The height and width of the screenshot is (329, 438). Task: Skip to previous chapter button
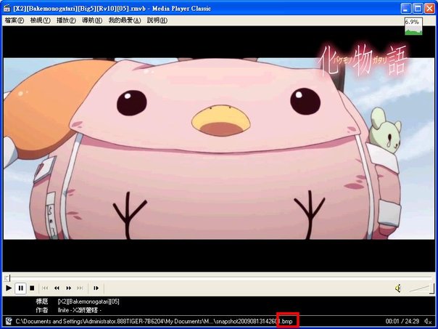45,288
